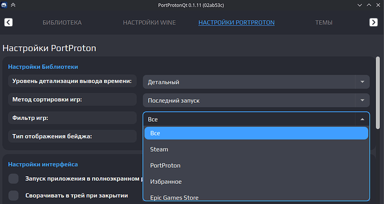Open the Библиотека tab
Viewport: 384px width, 204px height.
[62, 22]
